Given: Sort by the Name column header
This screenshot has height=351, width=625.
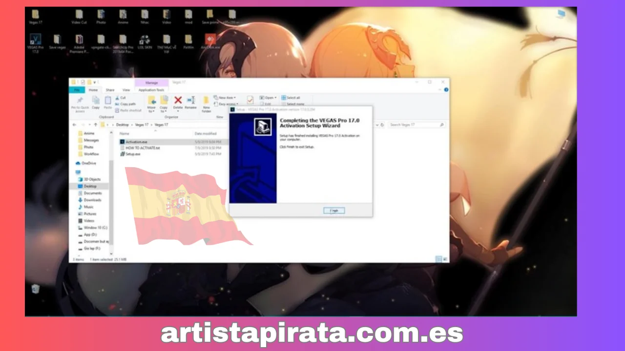Looking at the screenshot, I should coord(125,133).
